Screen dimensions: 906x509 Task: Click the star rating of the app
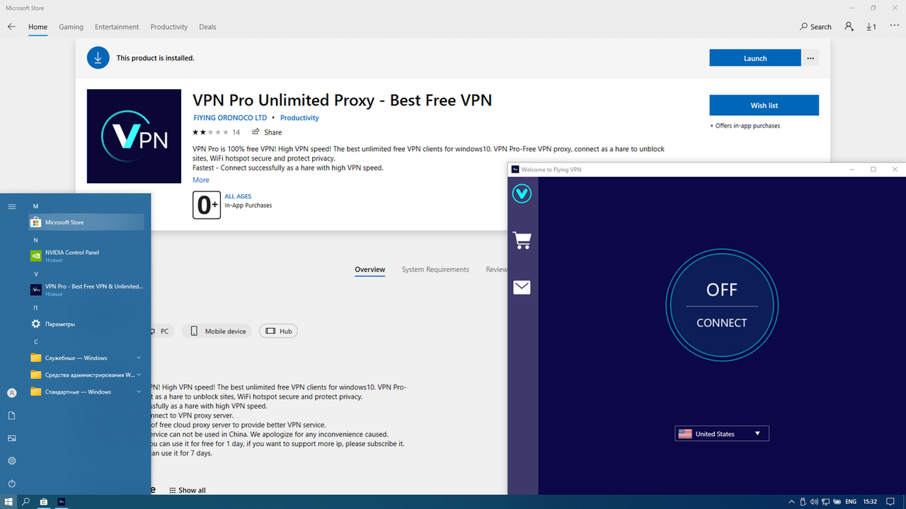pos(210,132)
